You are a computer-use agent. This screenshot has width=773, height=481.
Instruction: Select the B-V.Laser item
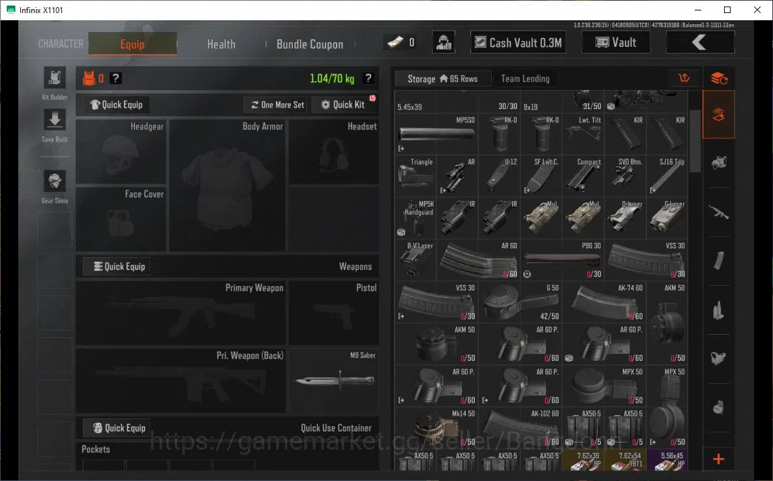(x=416, y=260)
